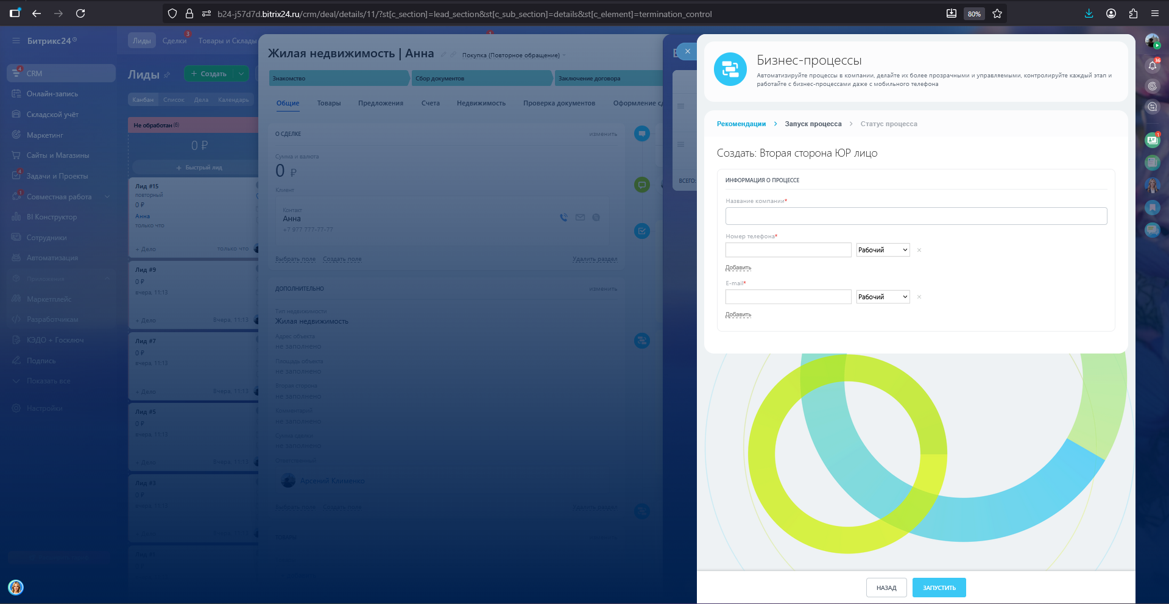Image resolution: width=1169 pixels, height=604 pixels.
Task: Open the notifications bell icon
Action: pos(1152,65)
